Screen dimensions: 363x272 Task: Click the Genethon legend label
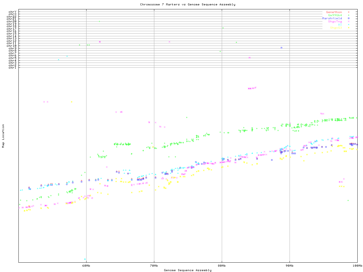point(334,12)
